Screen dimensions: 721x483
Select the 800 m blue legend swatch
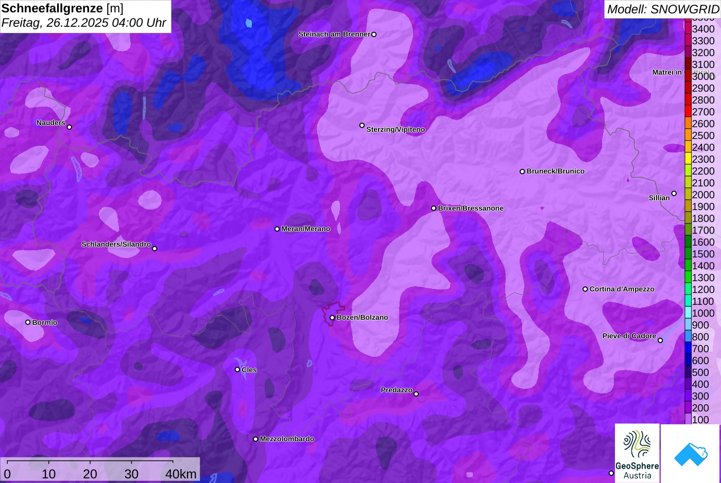coord(688,336)
